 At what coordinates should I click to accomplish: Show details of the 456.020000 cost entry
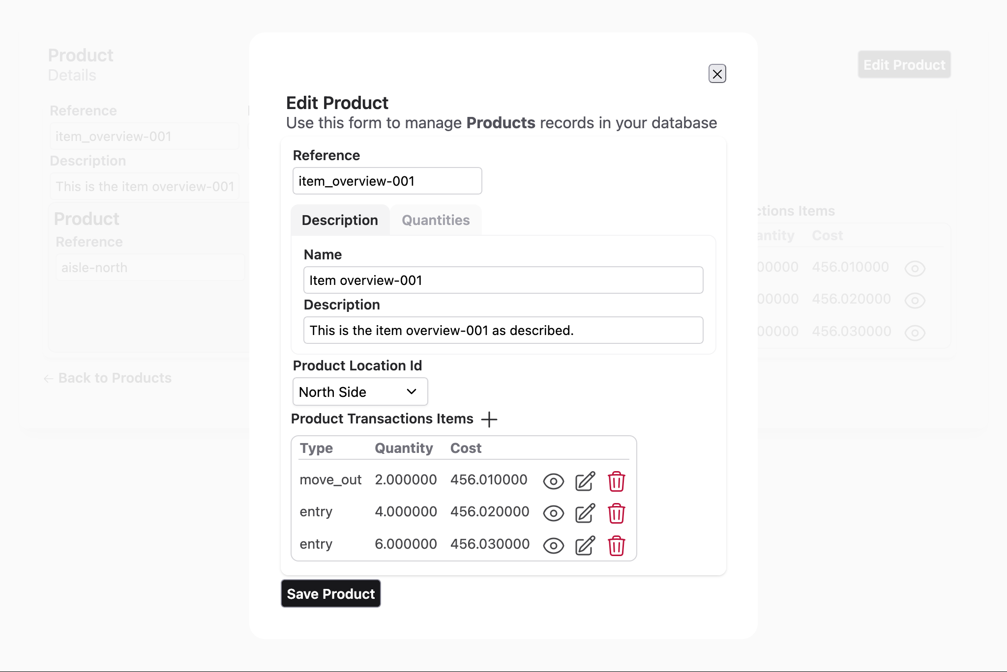pos(553,513)
